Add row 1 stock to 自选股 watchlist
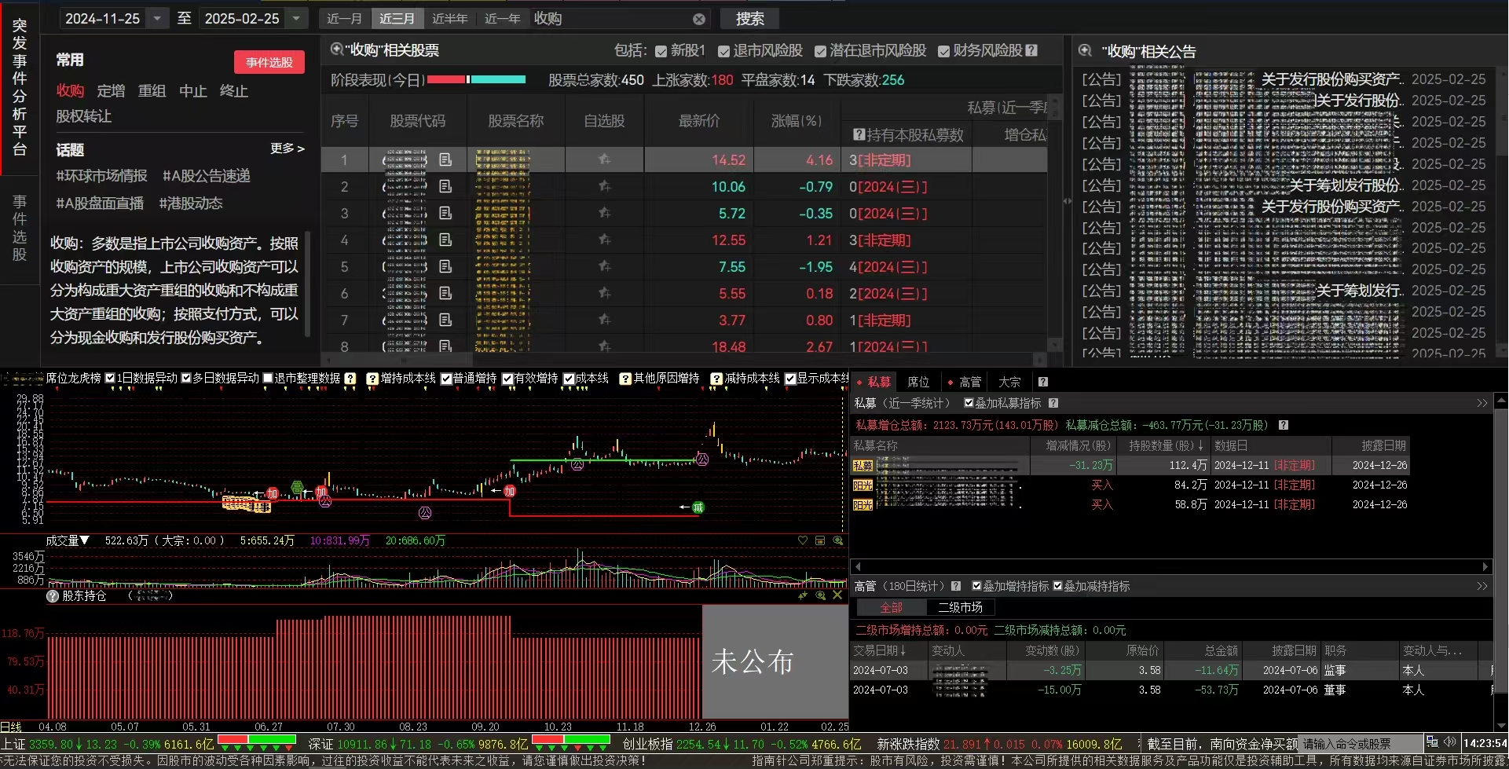 [604, 159]
